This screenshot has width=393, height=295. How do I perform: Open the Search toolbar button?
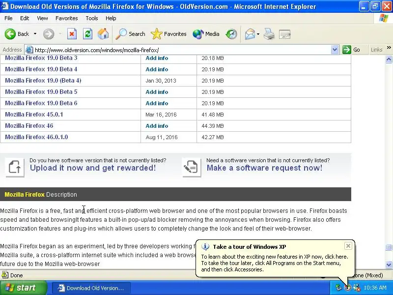(130, 34)
